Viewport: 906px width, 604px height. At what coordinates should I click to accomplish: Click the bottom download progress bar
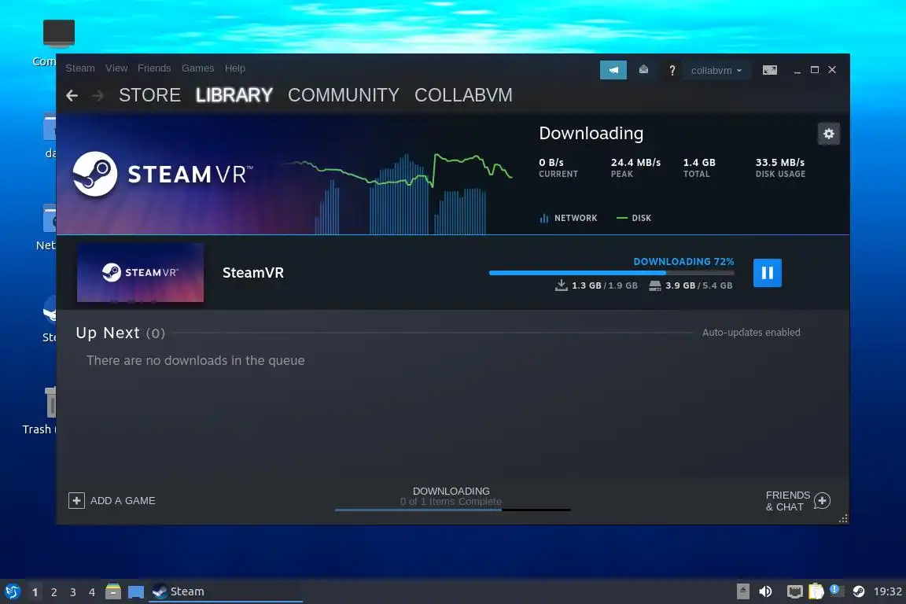[x=452, y=510]
